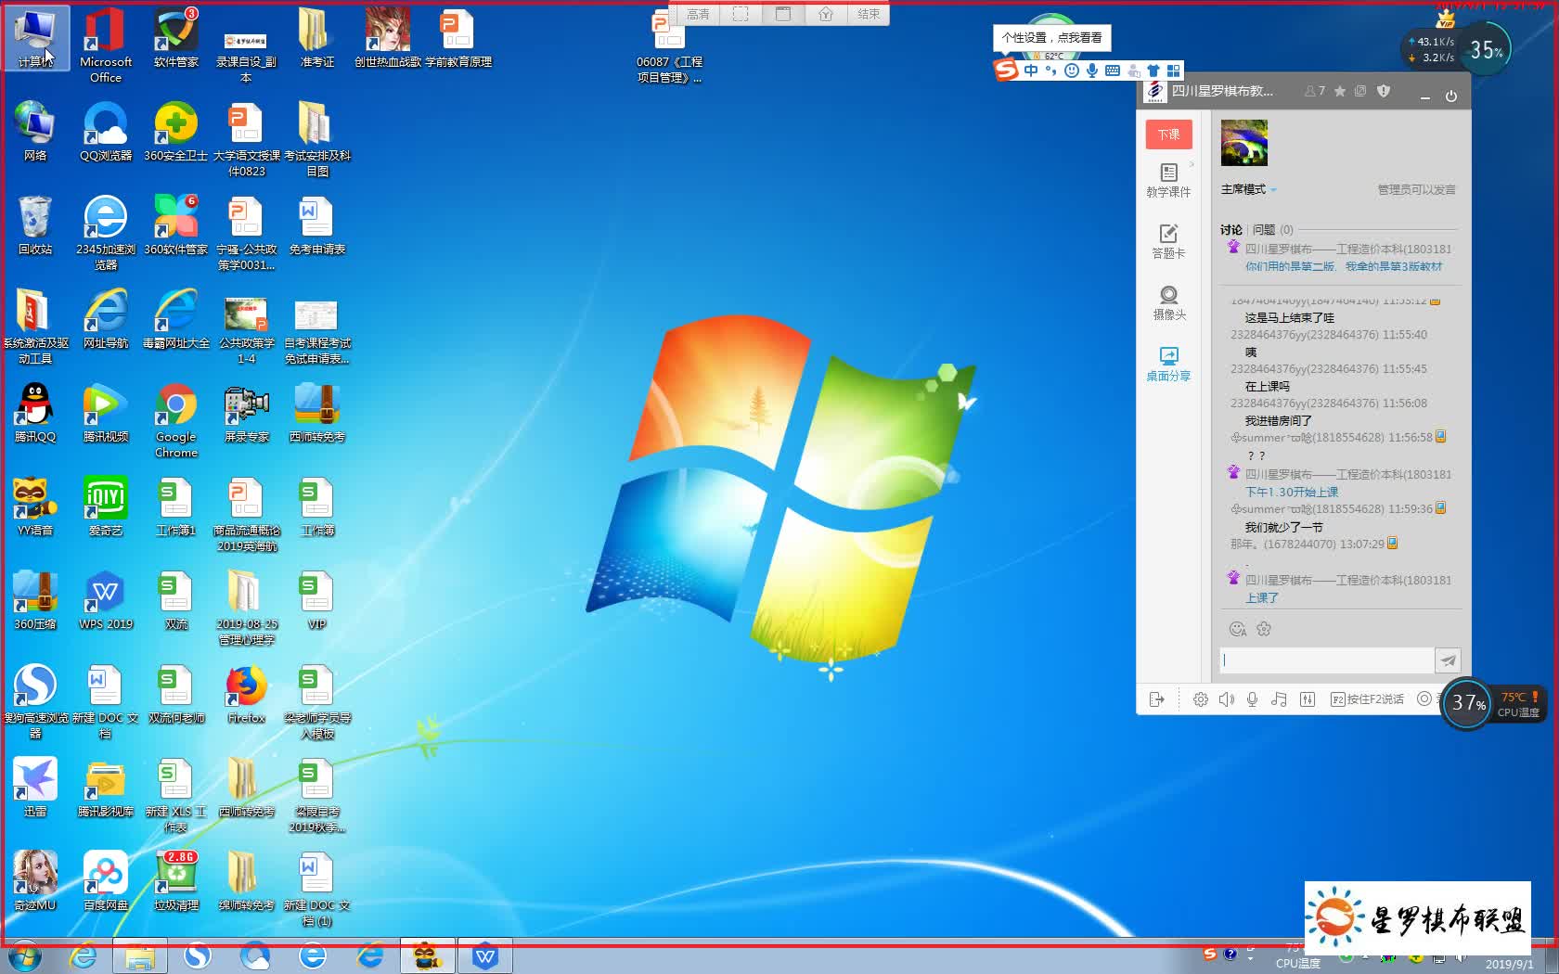The height and width of the screenshot is (974, 1559).
Task: Click the 个性设置,点我看看 tooltip
Action: pos(1051,38)
